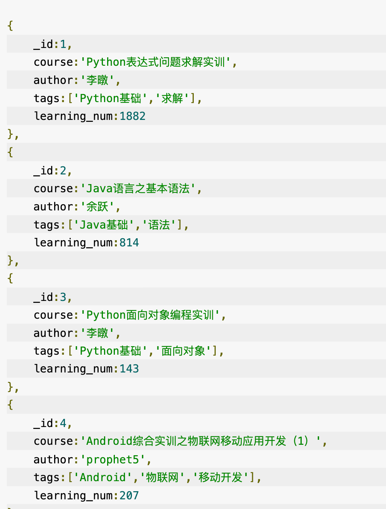Select the learning_num value 143

(x=129, y=369)
